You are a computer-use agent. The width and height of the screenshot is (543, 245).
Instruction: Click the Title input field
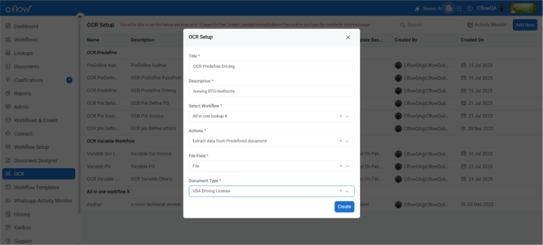(271, 66)
